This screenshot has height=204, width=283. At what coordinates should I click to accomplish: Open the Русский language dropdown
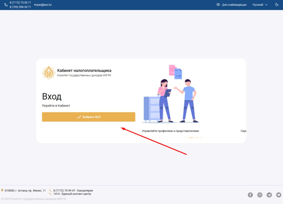pos(258,5)
